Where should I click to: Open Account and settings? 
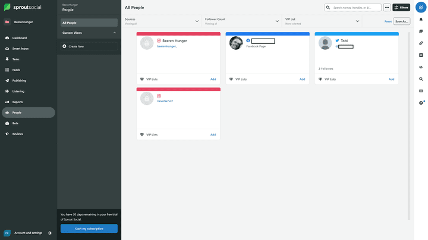point(28,233)
